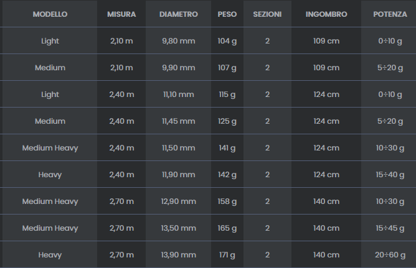
Task: Select the 115 g weight cell
Action: (x=227, y=94)
